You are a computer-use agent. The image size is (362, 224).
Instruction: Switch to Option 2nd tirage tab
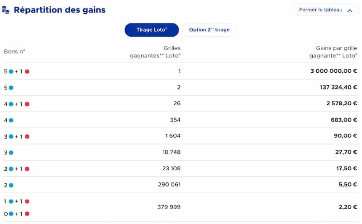click(209, 30)
